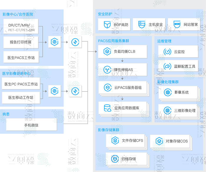Click the PET-CT/PET-MRI text line
The height and width of the screenshot is (172, 206).
pos(21,30)
